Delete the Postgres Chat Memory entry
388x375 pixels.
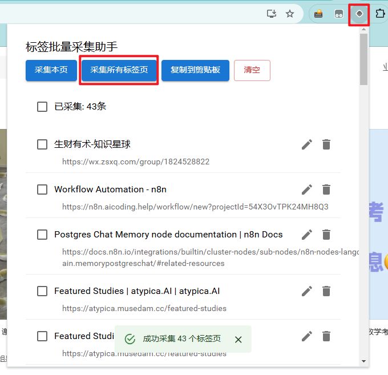[326, 235]
